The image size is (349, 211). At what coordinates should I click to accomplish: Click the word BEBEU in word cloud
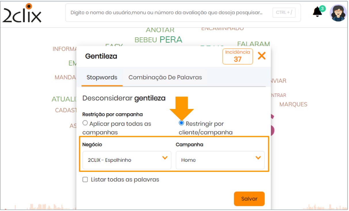[146, 40]
